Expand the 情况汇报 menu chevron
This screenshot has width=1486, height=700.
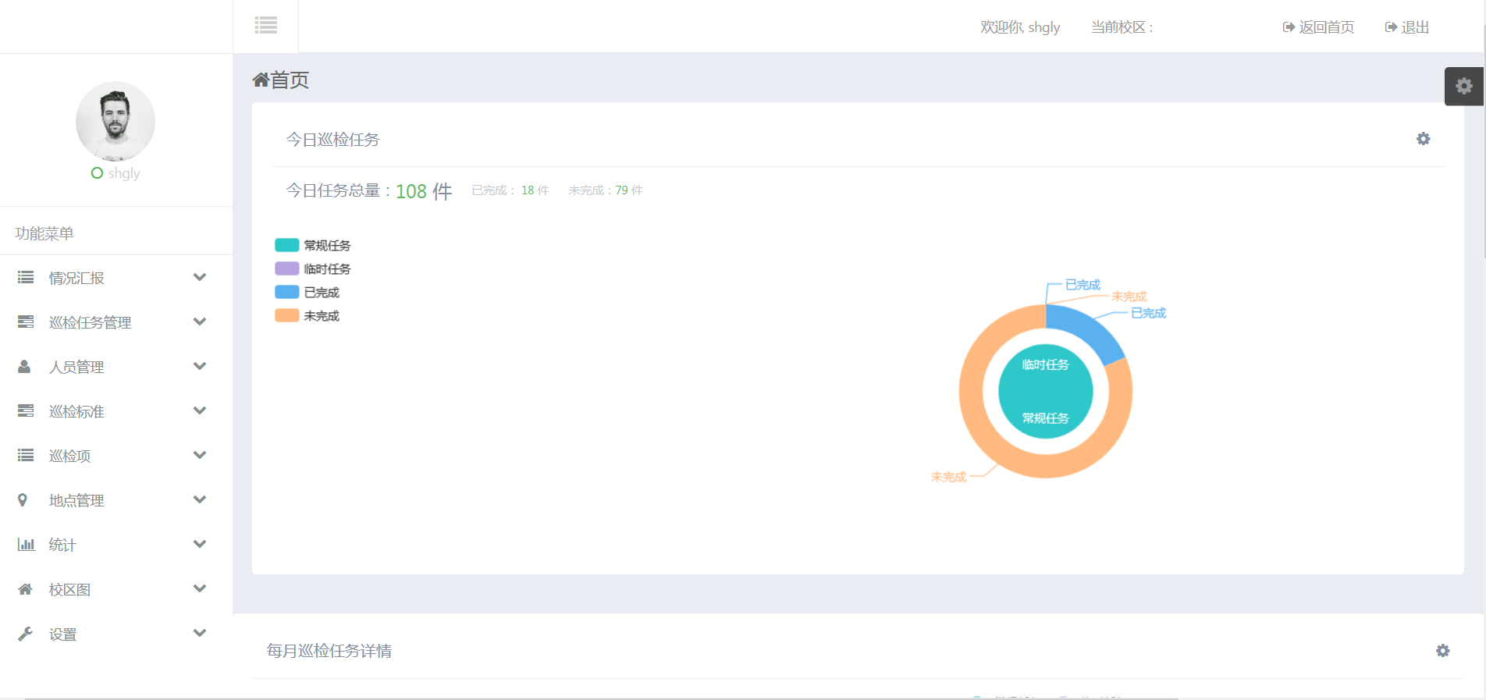pyautogui.click(x=200, y=278)
